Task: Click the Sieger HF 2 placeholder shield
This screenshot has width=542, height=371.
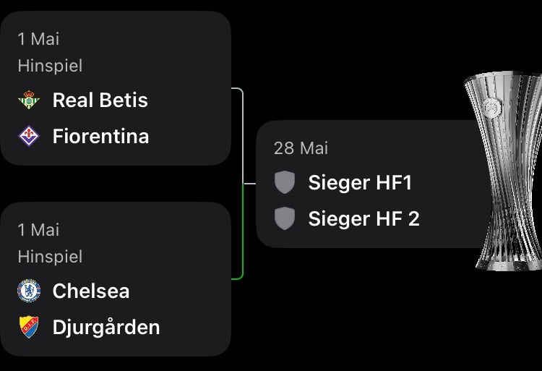Action: [x=285, y=218]
